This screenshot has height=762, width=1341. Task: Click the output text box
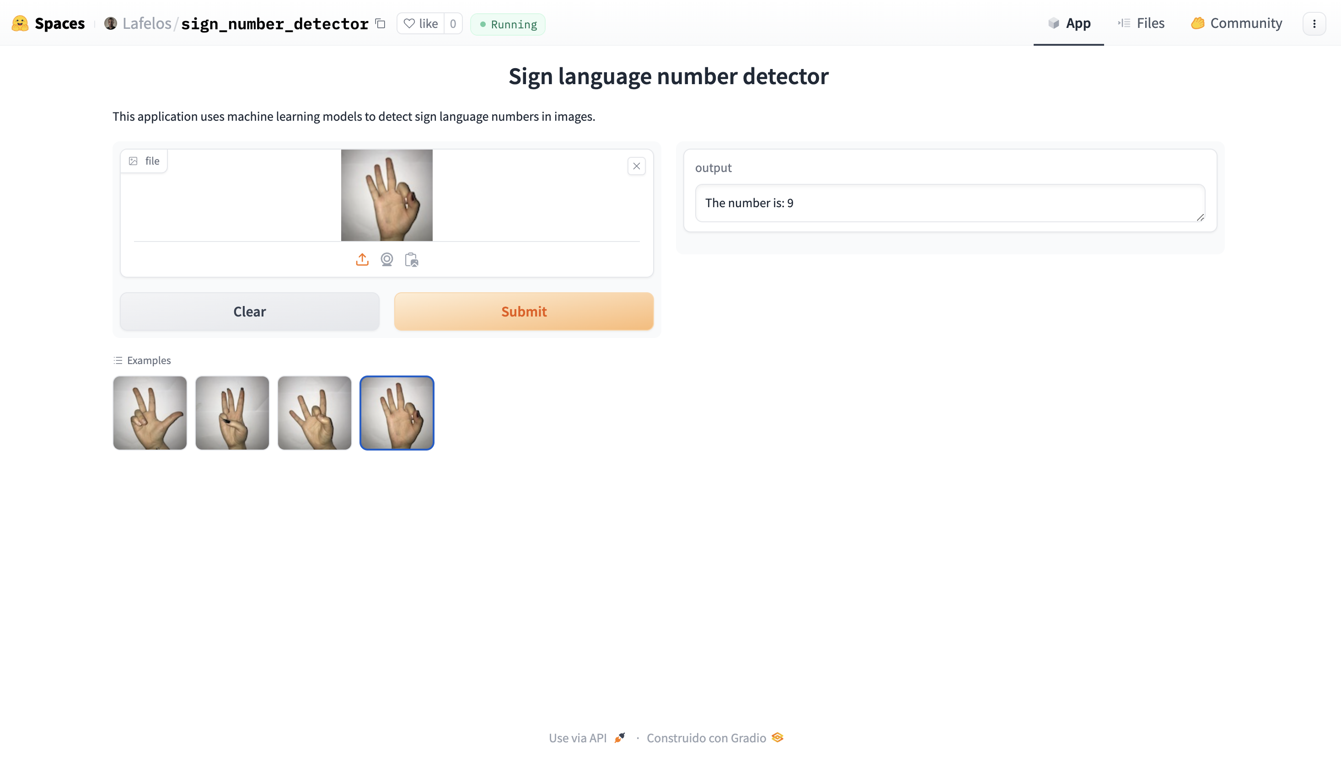tap(950, 203)
